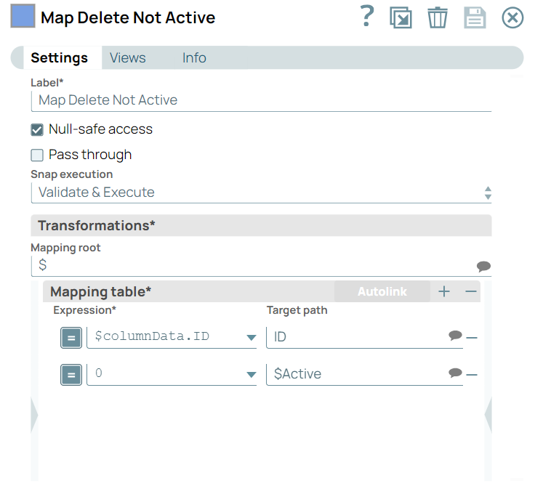Delete snap using trash icon
535x486 pixels.
(437, 17)
